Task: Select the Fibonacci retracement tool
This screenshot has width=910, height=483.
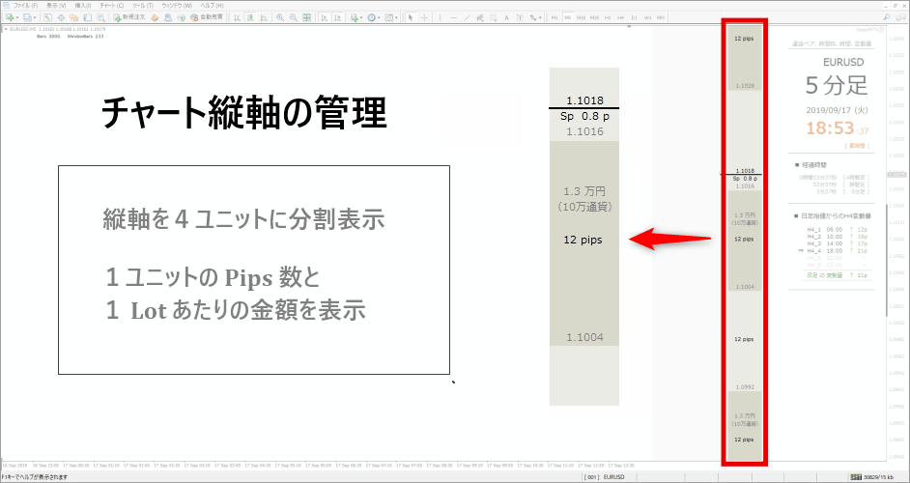Action: coord(494,17)
